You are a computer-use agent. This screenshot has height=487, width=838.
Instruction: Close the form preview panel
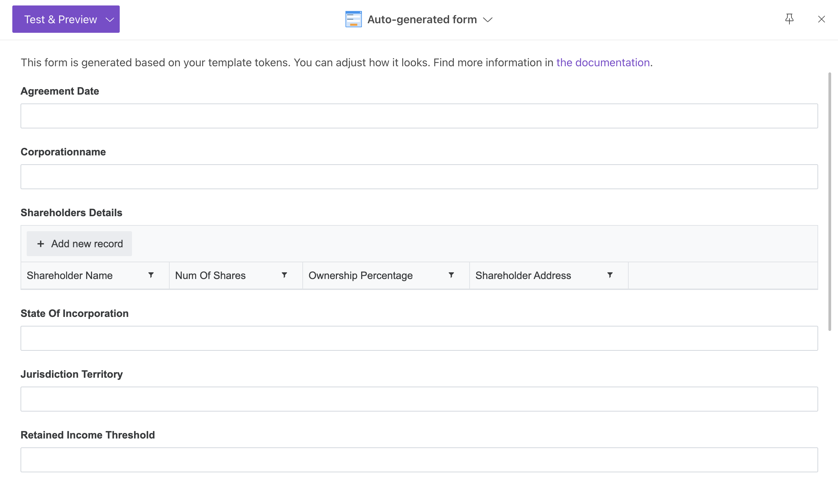[821, 19]
